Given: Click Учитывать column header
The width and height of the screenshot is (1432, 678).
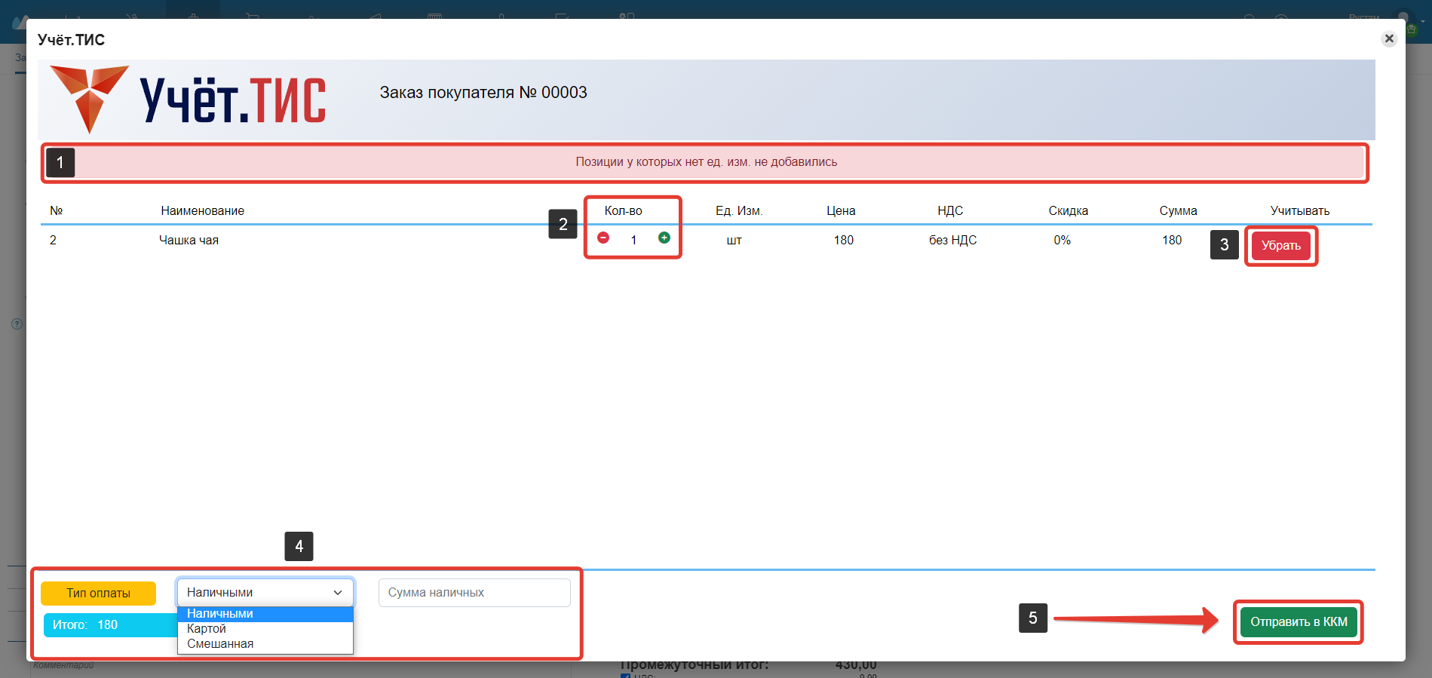Looking at the screenshot, I should tap(1299, 211).
